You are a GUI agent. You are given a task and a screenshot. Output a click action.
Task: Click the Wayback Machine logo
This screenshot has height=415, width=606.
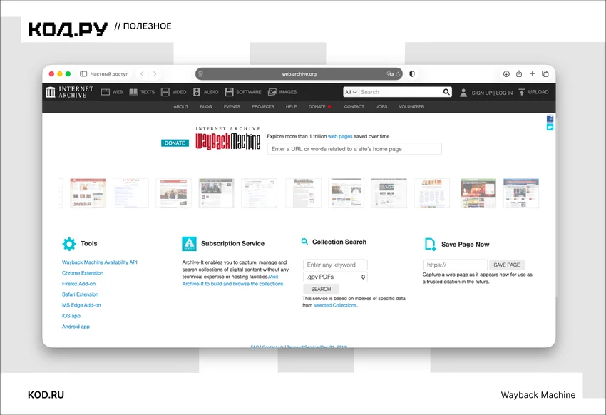(227, 138)
